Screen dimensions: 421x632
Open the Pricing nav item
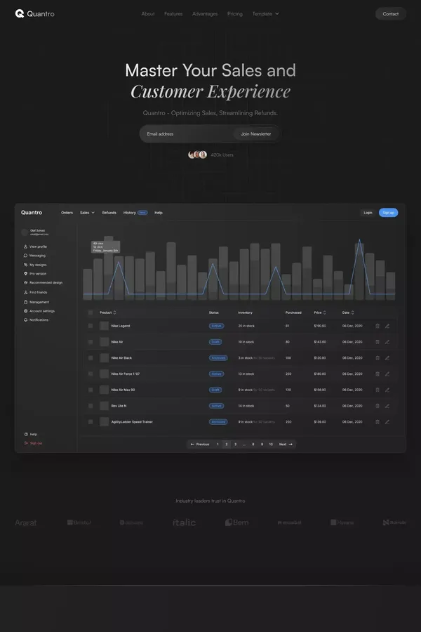[x=235, y=14]
